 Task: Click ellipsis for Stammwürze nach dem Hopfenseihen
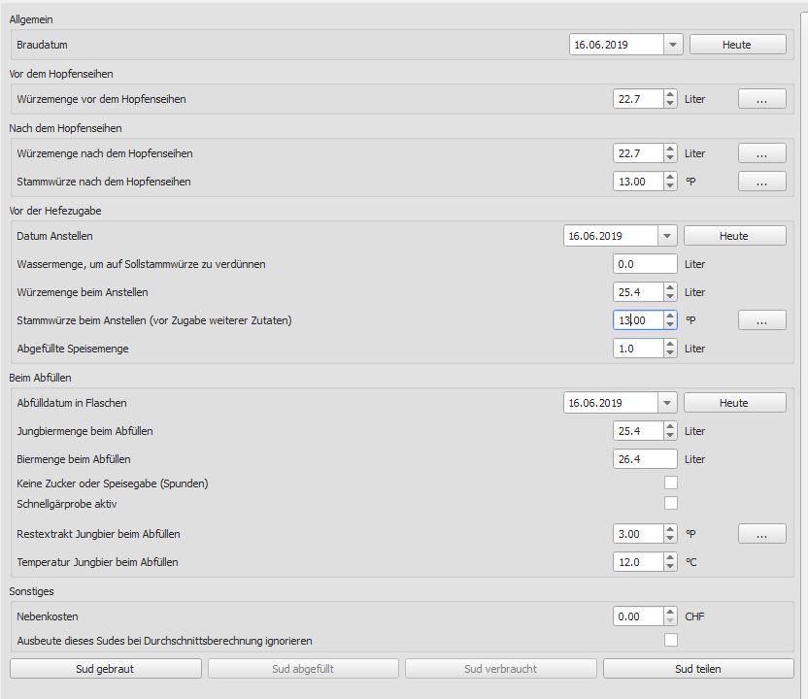coord(762,182)
